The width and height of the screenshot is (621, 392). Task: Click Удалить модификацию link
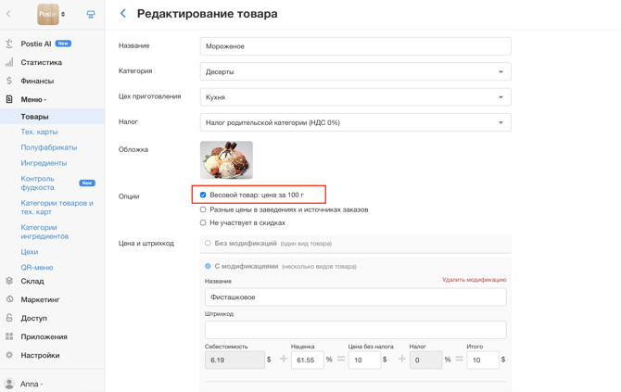pyautogui.click(x=474, y=280)
